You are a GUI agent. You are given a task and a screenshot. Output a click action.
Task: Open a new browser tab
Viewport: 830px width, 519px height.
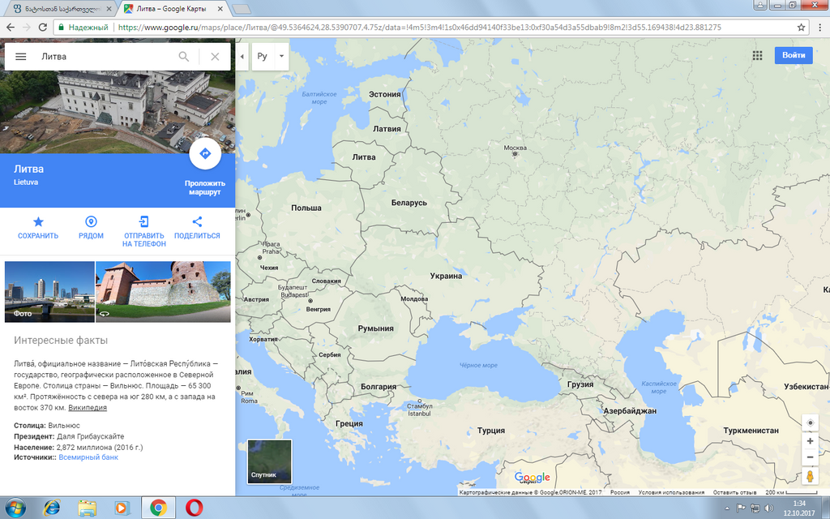pos(241,9)
